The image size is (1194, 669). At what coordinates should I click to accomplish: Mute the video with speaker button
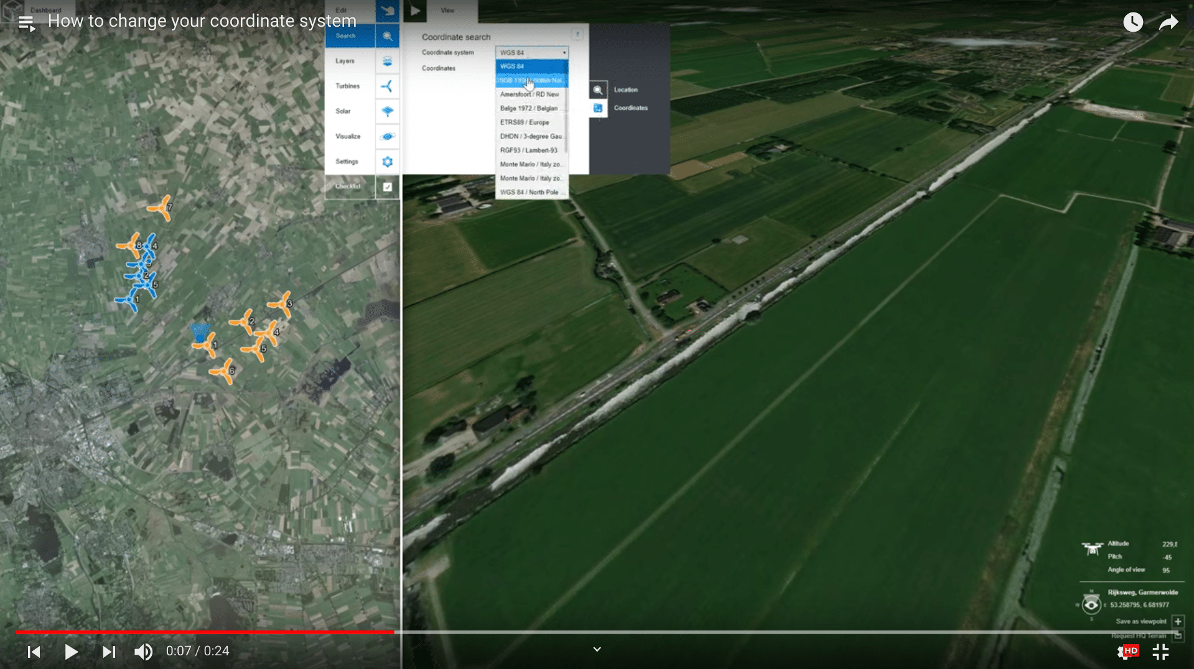143,651
